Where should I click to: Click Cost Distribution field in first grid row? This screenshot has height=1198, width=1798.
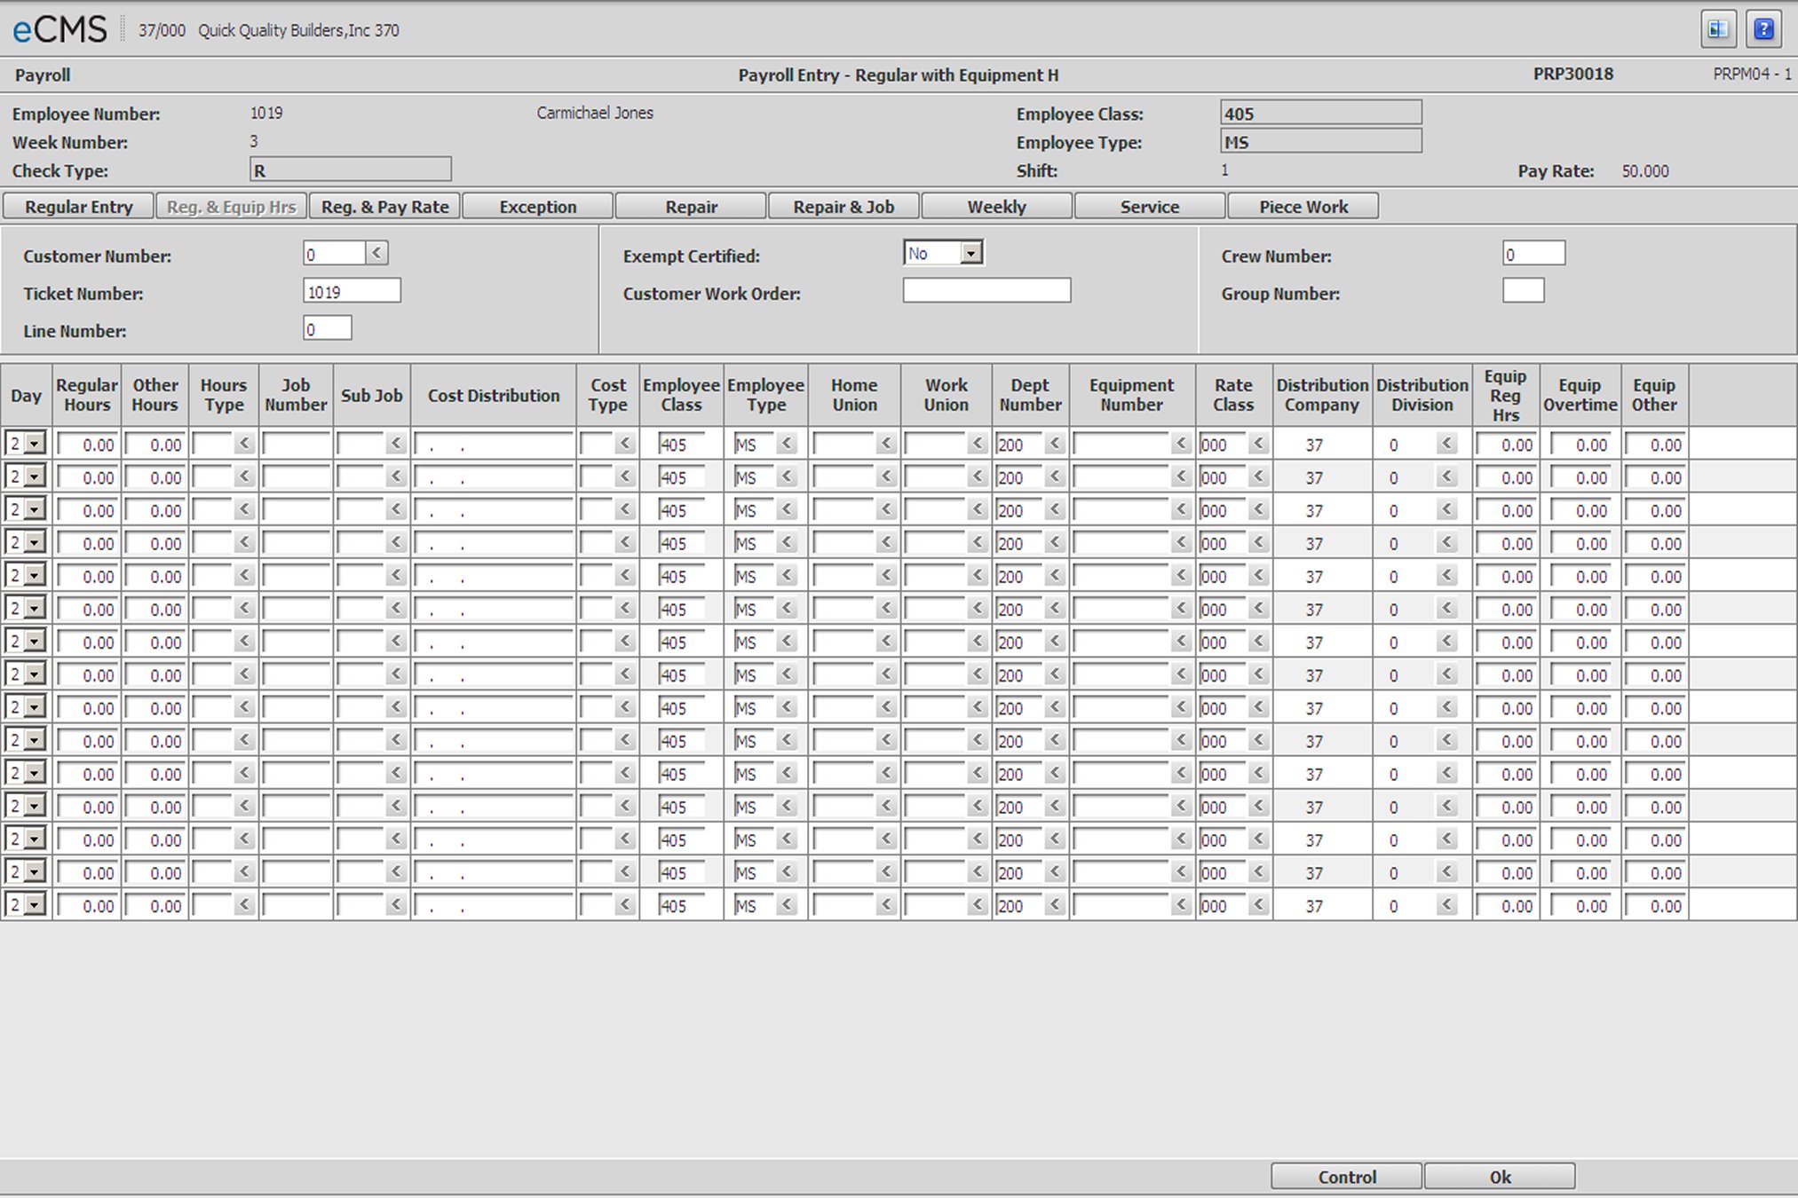click(493, 444)
